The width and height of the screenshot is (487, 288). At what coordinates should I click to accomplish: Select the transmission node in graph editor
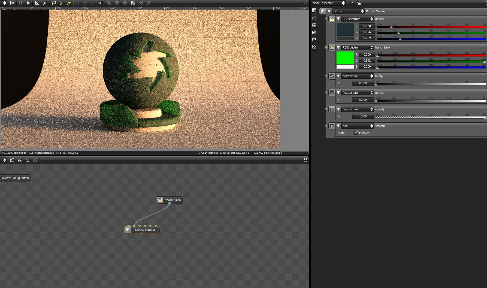point(170,200)
